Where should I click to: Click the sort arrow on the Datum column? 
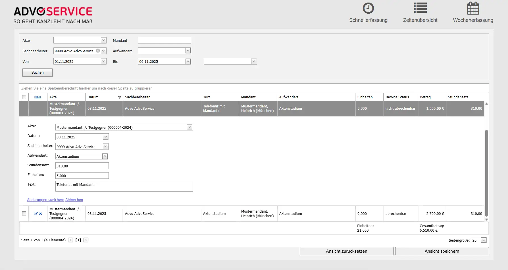click(x=119, y=97)
